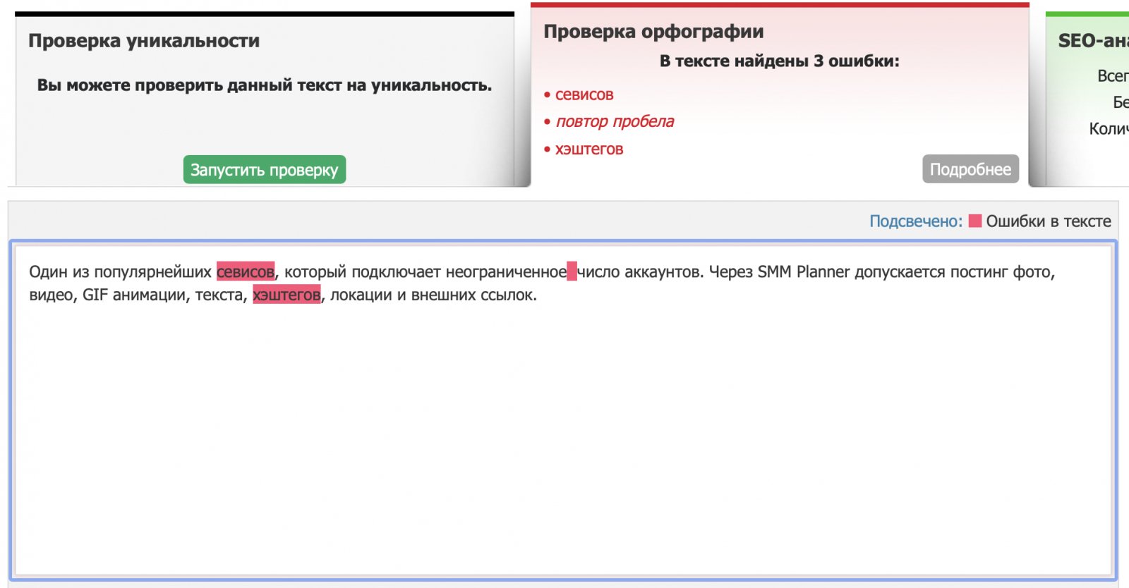Click the Ошибки в тексте legend label
The width and height of the screenshot is (1129, 588).
click(x=1049, y=221)
